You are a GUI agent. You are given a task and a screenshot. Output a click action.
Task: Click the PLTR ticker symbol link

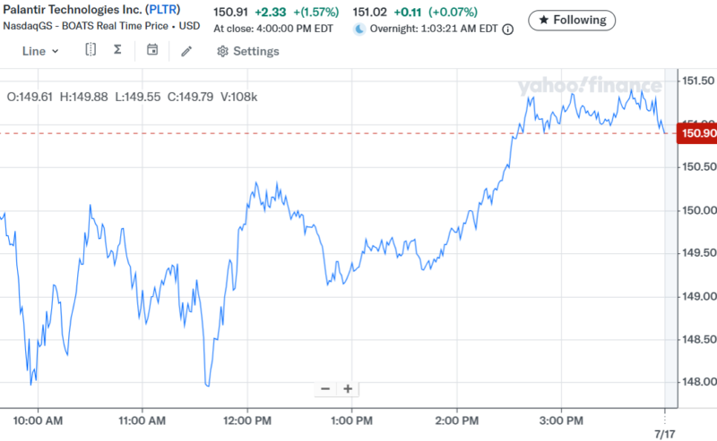click(x=162, y=9)
